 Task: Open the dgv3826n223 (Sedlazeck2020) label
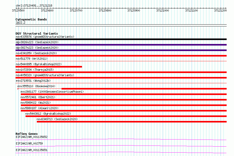[37, 42]
